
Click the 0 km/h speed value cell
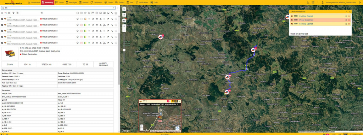10,64
